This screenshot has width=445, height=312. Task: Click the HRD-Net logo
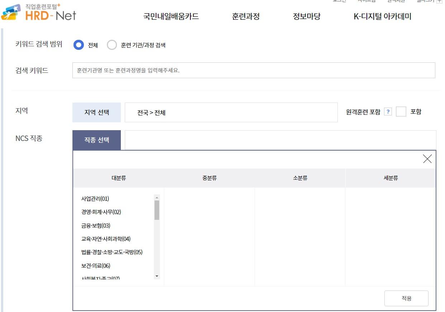[39, 11]
